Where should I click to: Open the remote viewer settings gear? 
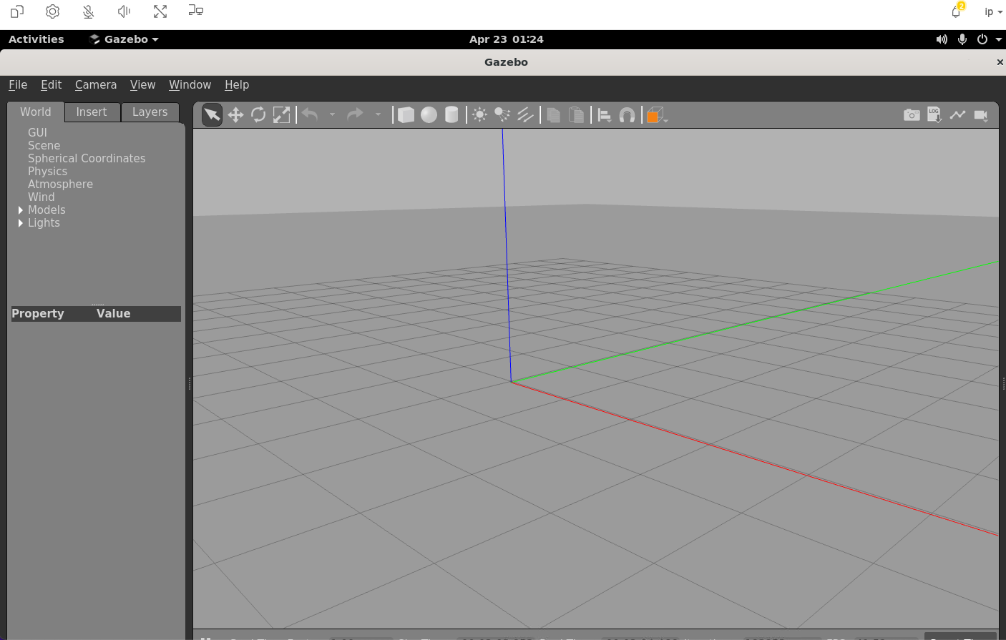pos(52,11)
